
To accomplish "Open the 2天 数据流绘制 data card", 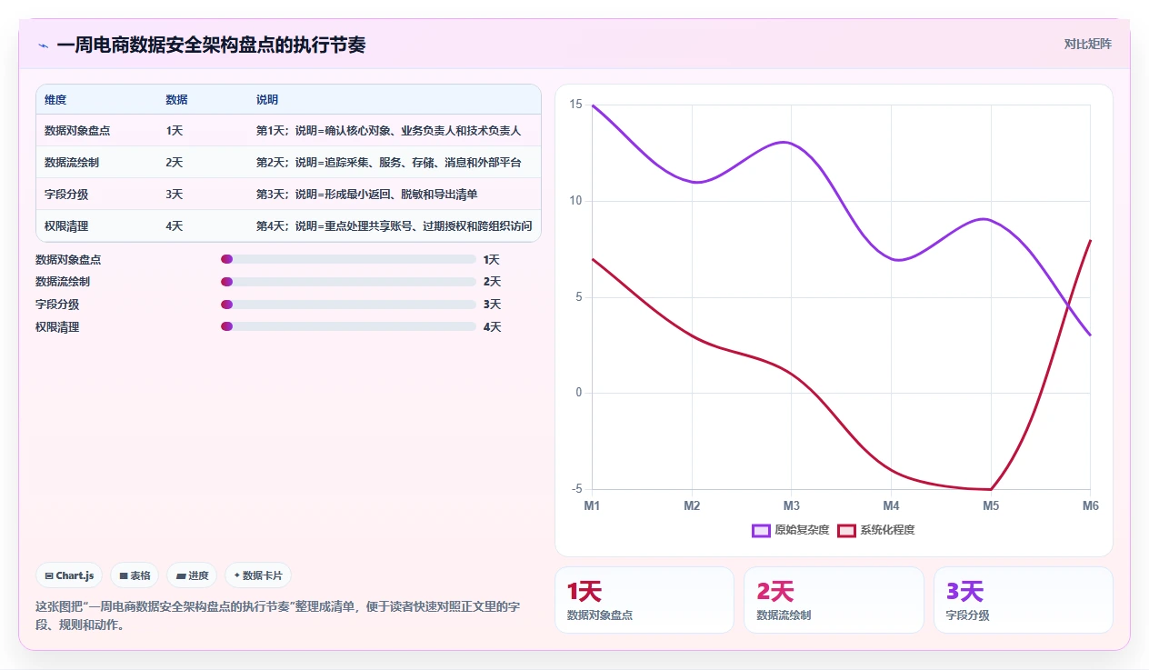I will (x=834, y=600).
